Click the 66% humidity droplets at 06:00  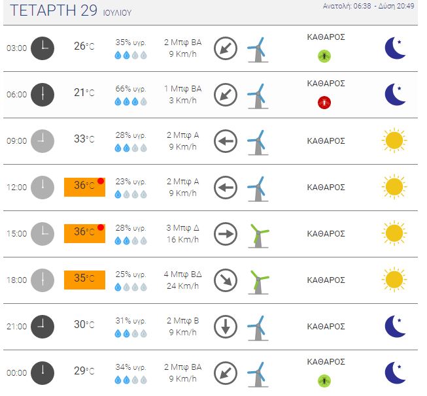point(131,101)
